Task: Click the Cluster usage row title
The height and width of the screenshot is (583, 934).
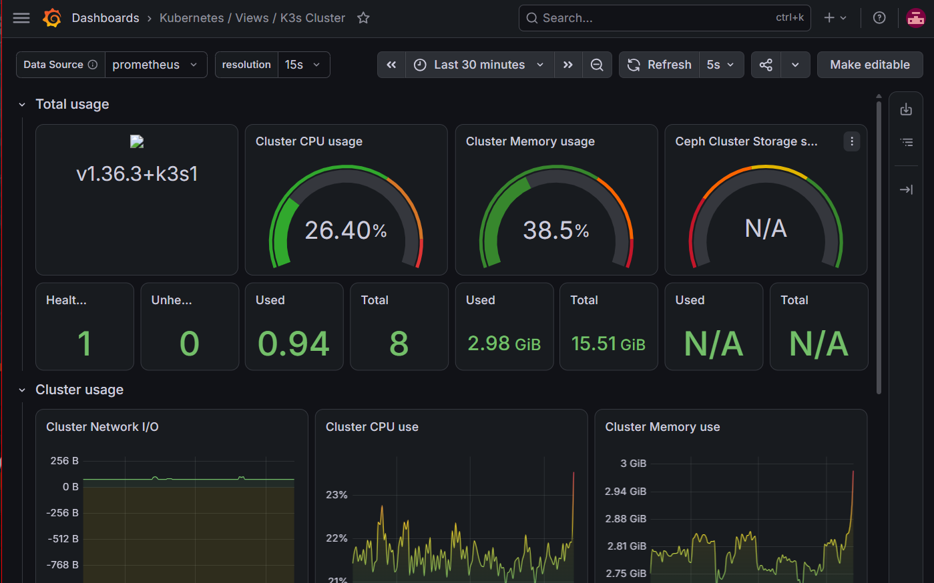Action: (x=79, y=390)
